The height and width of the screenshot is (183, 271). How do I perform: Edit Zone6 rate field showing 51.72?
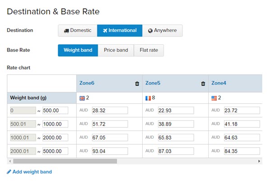point(110,124)
